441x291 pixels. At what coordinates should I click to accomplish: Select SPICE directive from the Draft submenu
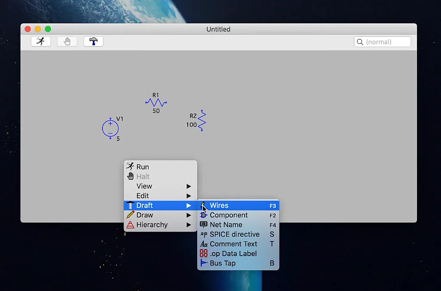coord(234,235)
